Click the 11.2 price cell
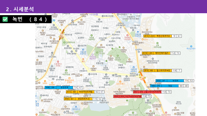The height and width of the screenshot is (116, 207). coord(173,53)
